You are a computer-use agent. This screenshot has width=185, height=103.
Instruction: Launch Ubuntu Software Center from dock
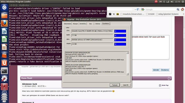4,55
